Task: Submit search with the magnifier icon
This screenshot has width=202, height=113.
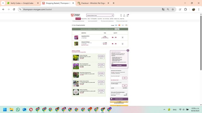Action: click(x=112, y=15)
